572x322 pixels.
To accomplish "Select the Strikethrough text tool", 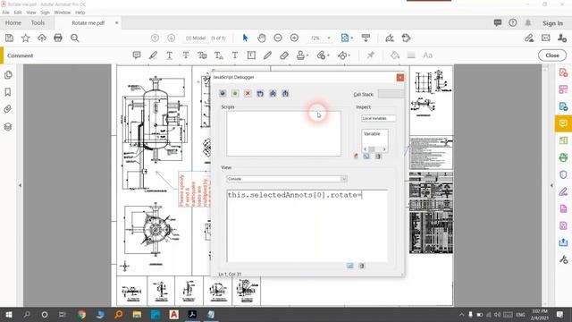I will pyautogui.click(x=186, y=55).
